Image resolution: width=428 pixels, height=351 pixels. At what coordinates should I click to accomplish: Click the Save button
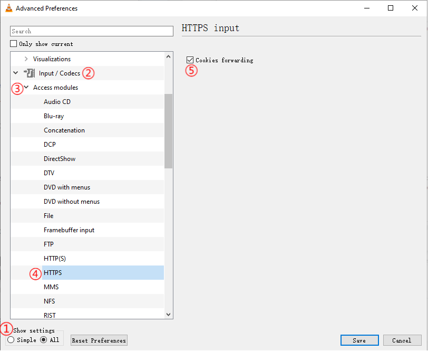pos(359,340)
